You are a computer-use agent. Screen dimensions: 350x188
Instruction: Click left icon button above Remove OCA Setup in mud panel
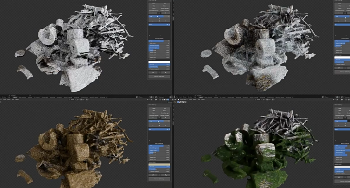point(153,175)
